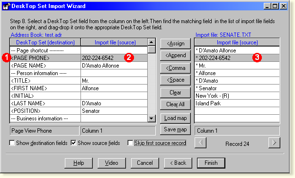Click Finish to complete import
295x178 pixels.
click(211, 163)
